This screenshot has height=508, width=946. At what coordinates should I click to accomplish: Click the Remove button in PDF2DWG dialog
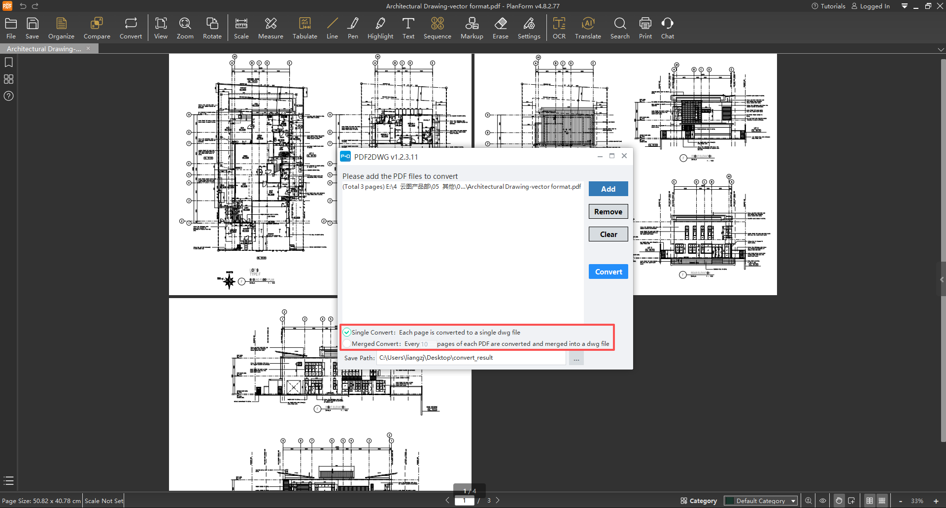[x=608, y=211]
